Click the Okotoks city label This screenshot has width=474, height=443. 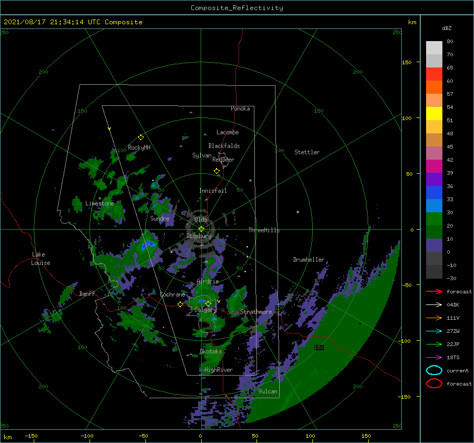[x=211, y=351]
